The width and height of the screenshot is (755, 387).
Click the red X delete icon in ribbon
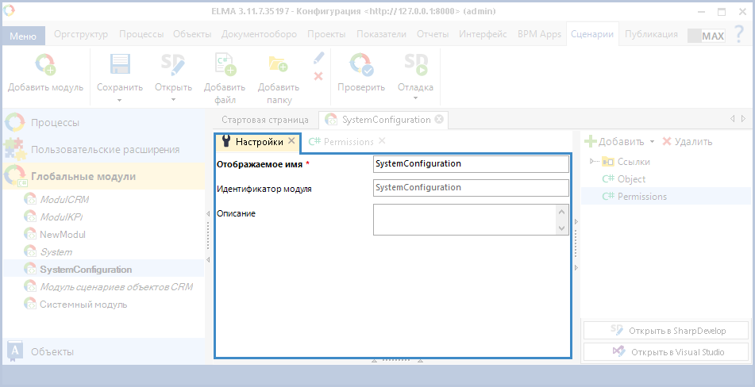[318, 76]
